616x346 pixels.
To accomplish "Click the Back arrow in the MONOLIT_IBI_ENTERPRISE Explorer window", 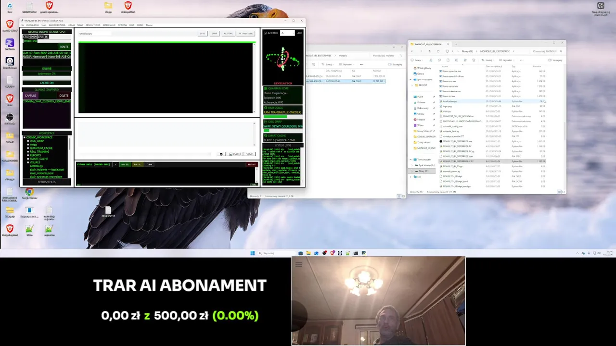I will [x=412, y=51].
